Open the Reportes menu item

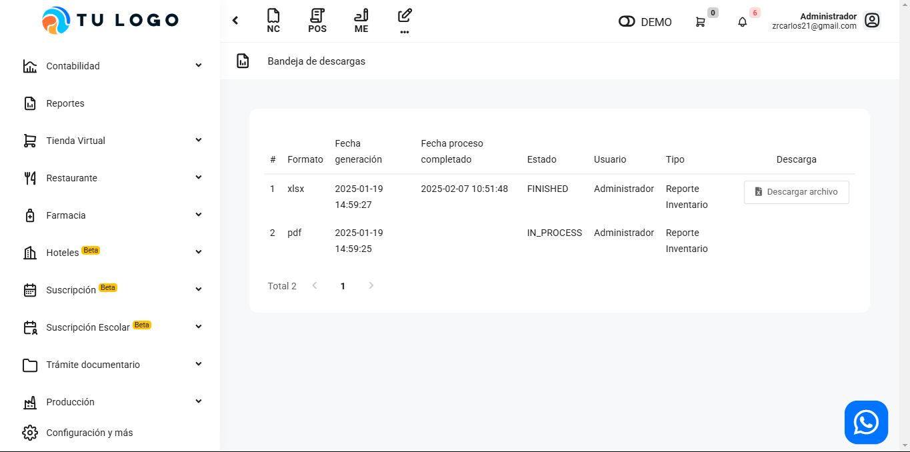(x=65, y=103)
